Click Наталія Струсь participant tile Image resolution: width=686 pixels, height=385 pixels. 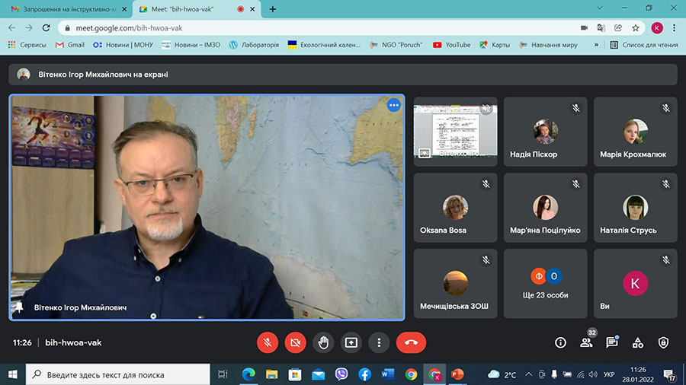click(635, 208)
